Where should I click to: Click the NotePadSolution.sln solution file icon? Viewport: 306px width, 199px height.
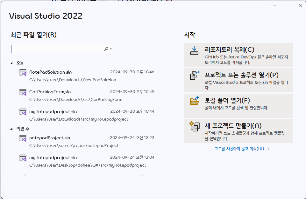click(x=23, y=73)
